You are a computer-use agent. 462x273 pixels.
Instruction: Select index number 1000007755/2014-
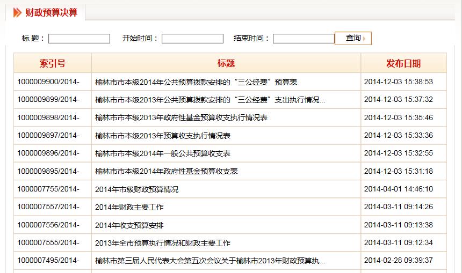(x=48, y=189)
